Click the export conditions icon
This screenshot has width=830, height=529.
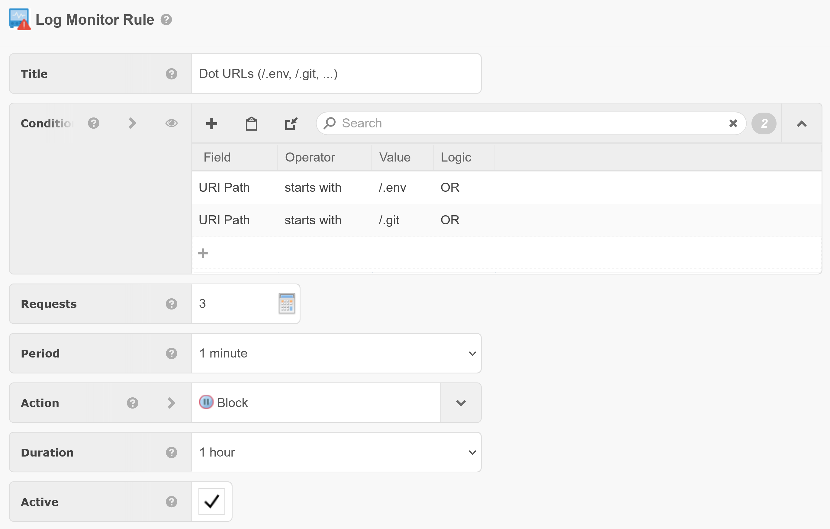point(291,123)
